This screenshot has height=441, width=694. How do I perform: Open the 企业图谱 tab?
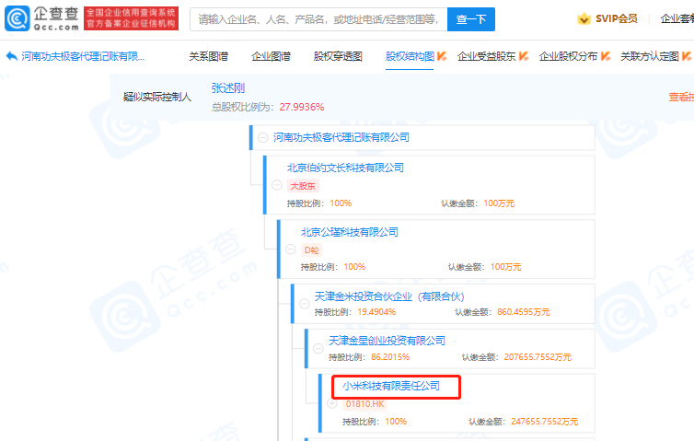271,56
